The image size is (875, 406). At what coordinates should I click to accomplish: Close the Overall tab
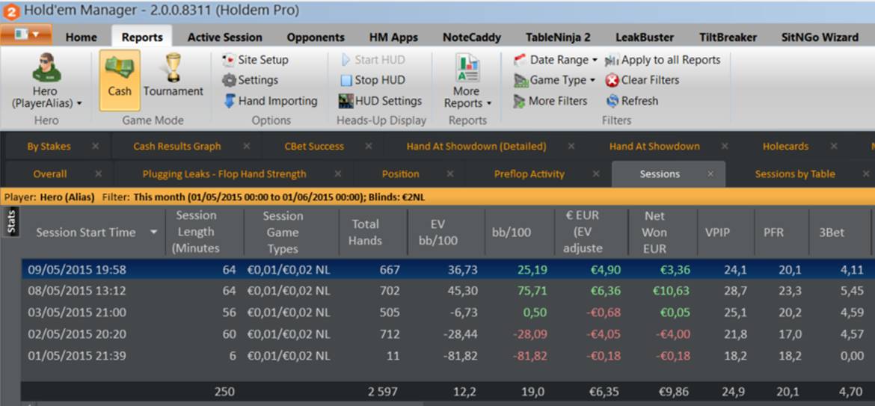98,174
